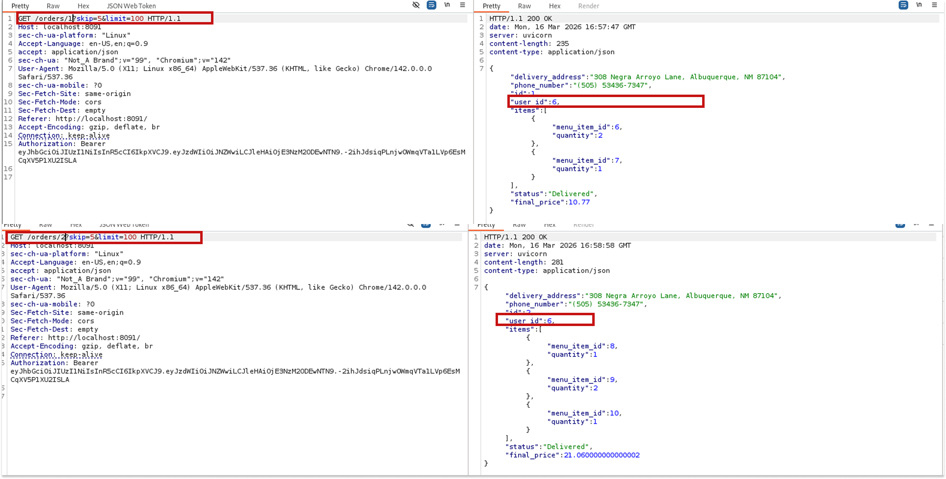Switch to JSON Web Token tab in top request

131,6
